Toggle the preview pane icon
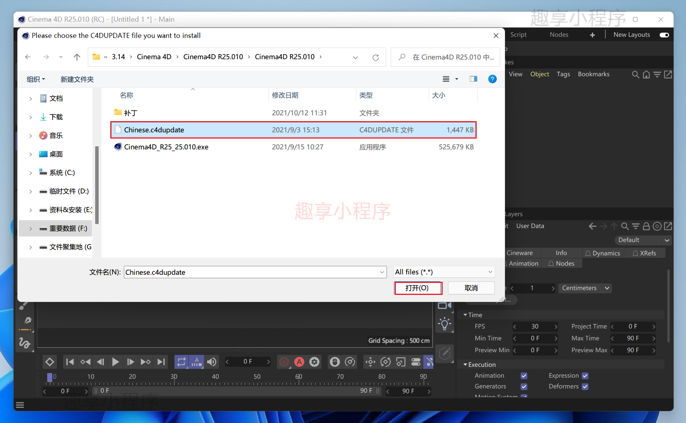Screen dimensions: 686x423 pos(473,79)
